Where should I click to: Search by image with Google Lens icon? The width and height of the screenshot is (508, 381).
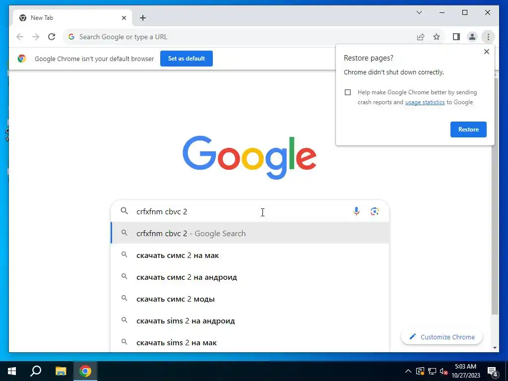pos(375,211)
